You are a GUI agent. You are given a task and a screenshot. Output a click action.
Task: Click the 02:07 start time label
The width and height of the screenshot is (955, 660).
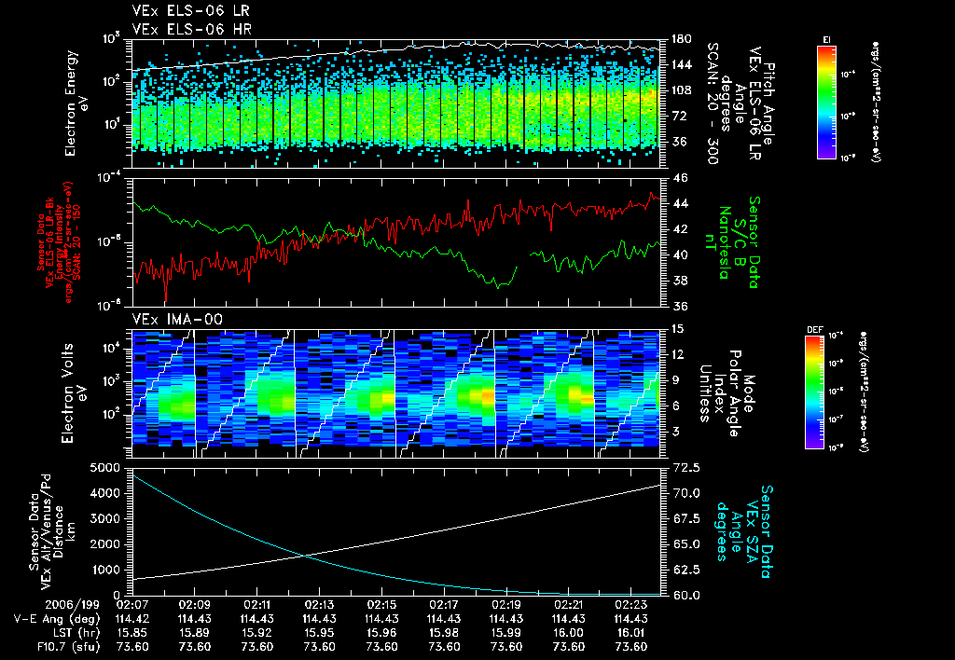coord(132,605)
